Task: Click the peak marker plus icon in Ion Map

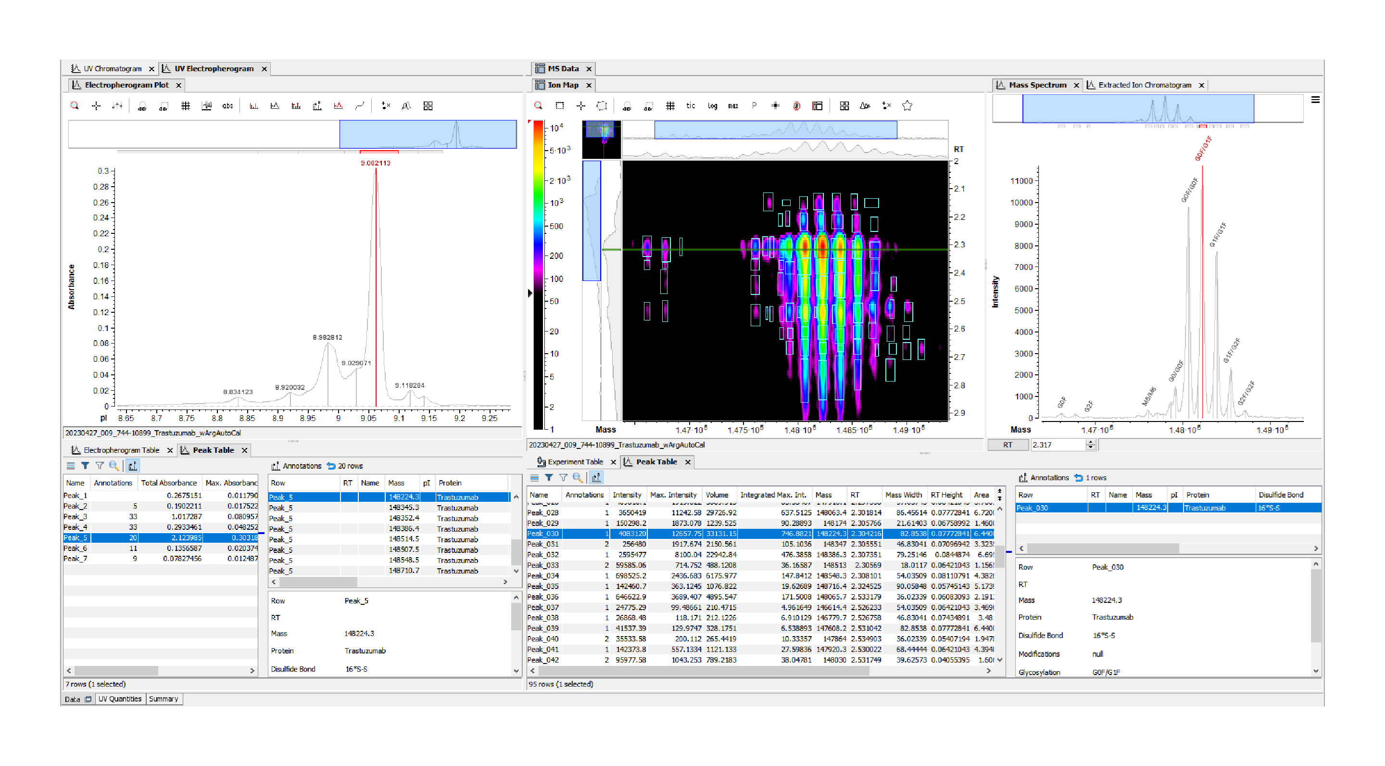Action: 775,106
